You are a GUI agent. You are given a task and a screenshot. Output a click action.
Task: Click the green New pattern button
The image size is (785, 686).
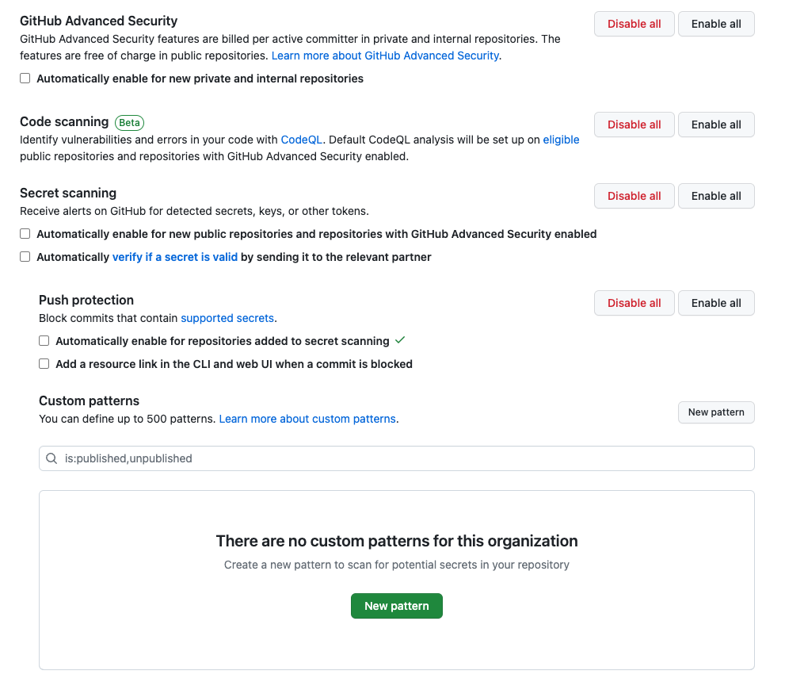pyautogui.click(x=396, y=606)
